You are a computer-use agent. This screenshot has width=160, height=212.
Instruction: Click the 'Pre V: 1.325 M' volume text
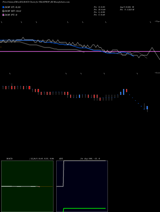(x=127, y=10)
